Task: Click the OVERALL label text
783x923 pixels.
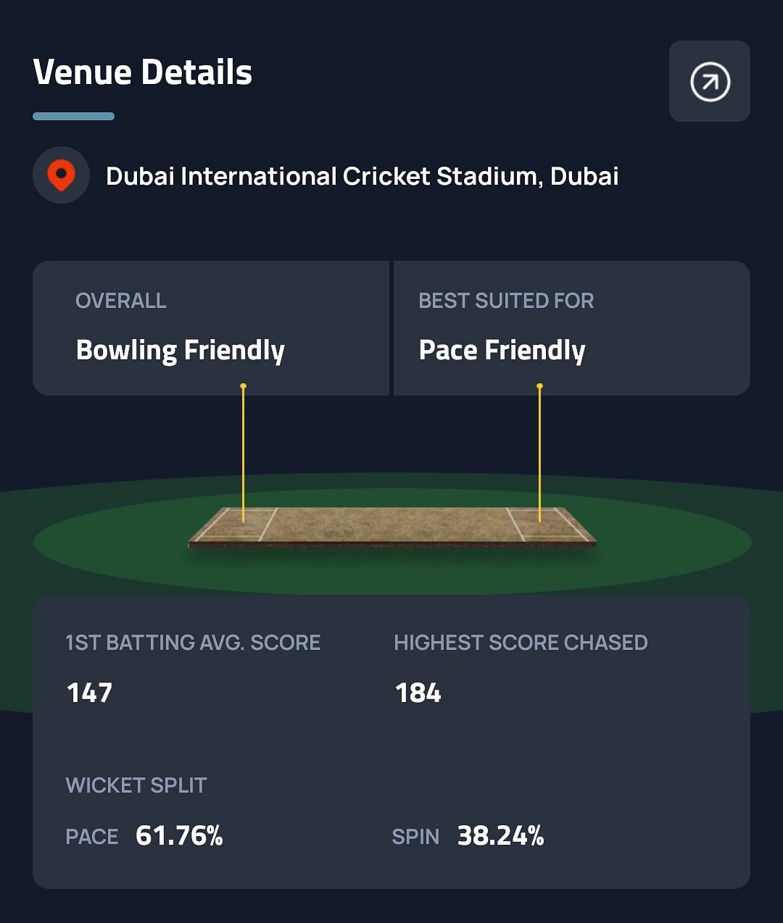Action: (x=121, y=301)
